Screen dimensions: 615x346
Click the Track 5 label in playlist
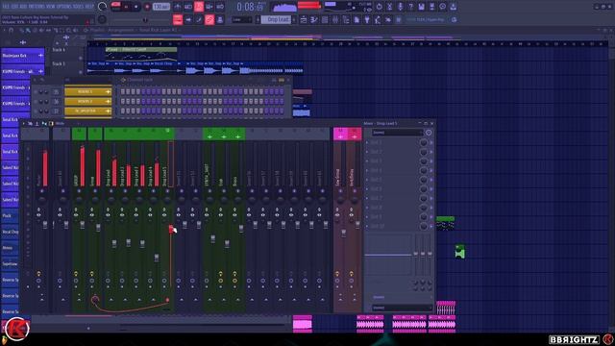point(59,63)
